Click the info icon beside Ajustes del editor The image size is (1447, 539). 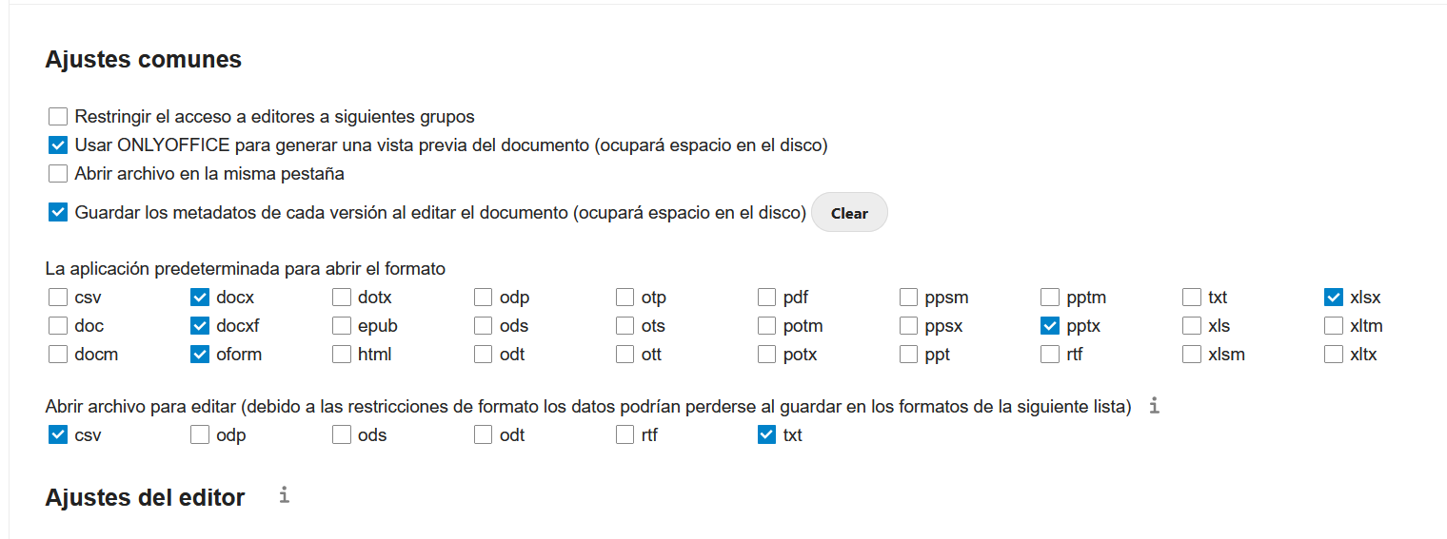coord(284,495)
